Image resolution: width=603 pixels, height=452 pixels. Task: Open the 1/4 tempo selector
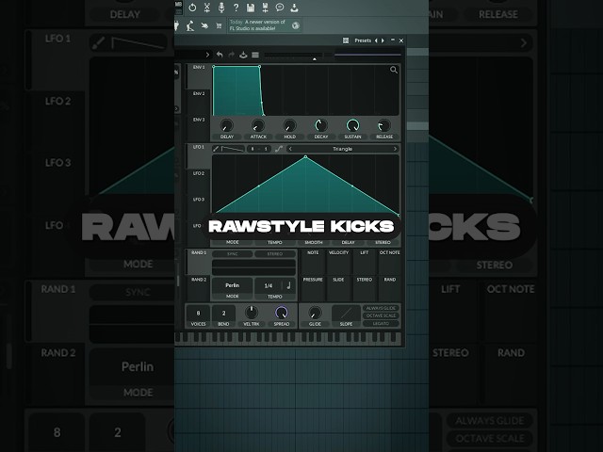click(268, 285)
